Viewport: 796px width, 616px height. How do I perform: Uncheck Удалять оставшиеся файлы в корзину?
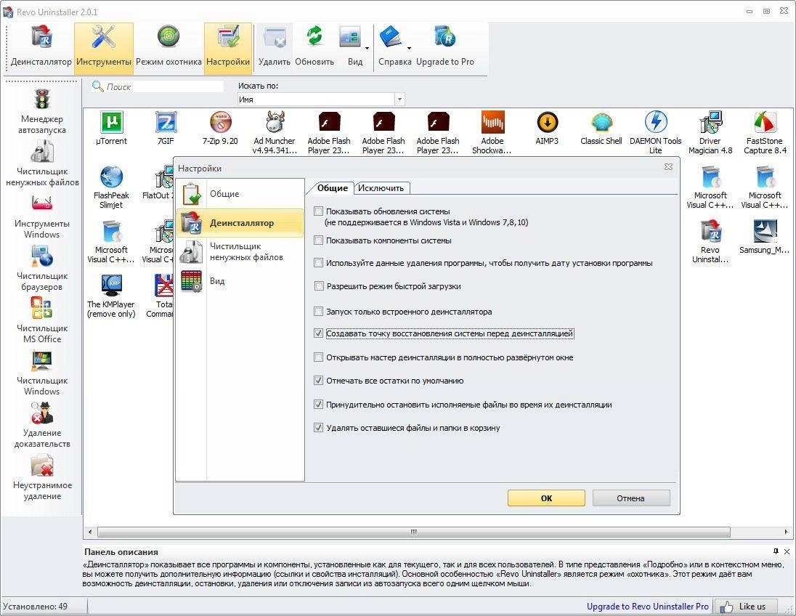click(318, 428)
